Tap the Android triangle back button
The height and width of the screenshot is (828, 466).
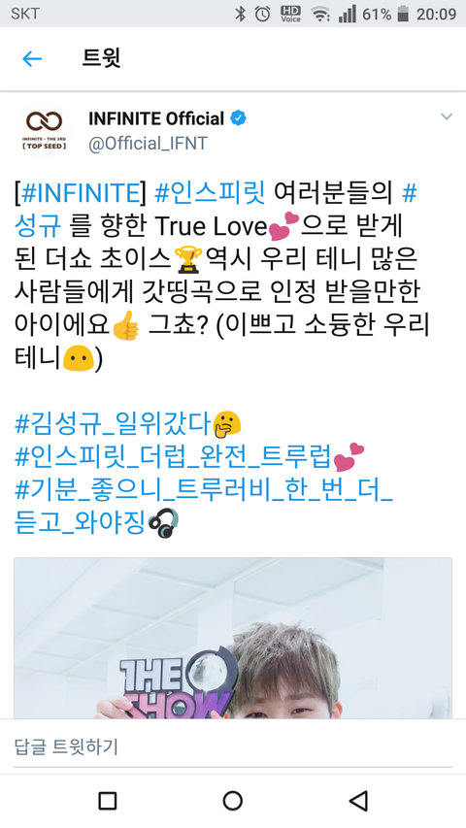coord(359,801)
